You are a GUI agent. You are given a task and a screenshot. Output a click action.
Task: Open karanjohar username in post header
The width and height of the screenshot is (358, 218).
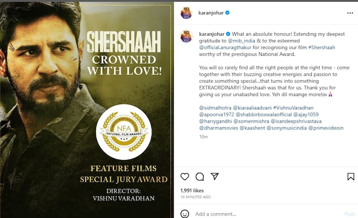[211, 13]
